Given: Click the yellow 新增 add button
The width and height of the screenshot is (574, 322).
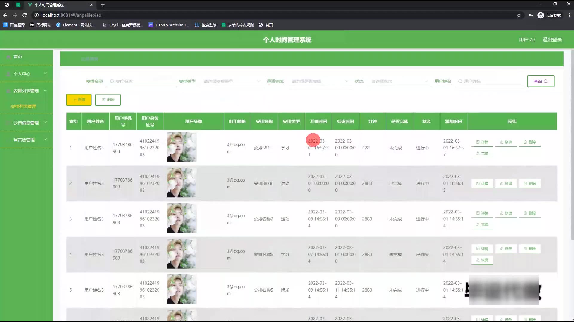Looking at the screenshot, I should 79,100.
